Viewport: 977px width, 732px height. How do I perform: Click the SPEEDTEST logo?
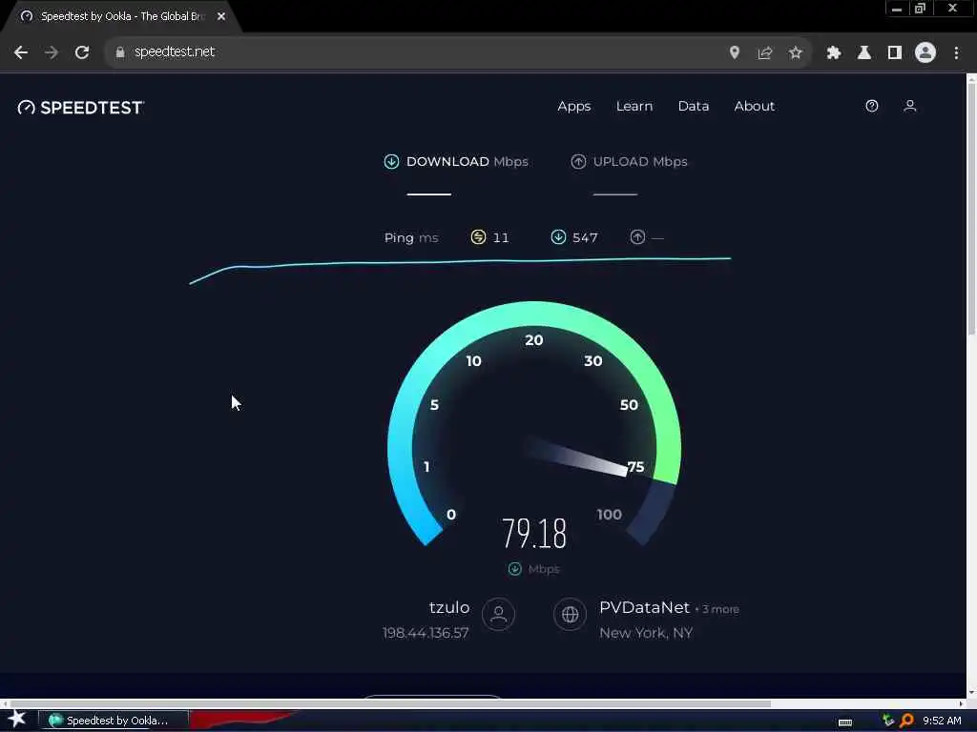pos(81,108)
